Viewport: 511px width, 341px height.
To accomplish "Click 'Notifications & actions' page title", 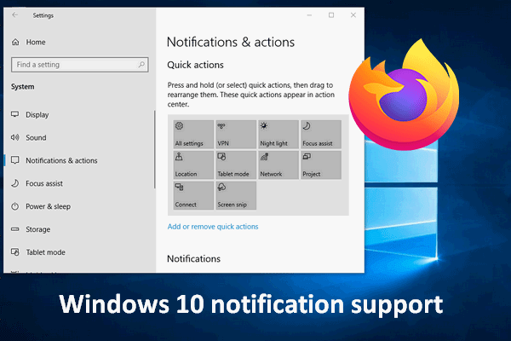I will (231, 42).
